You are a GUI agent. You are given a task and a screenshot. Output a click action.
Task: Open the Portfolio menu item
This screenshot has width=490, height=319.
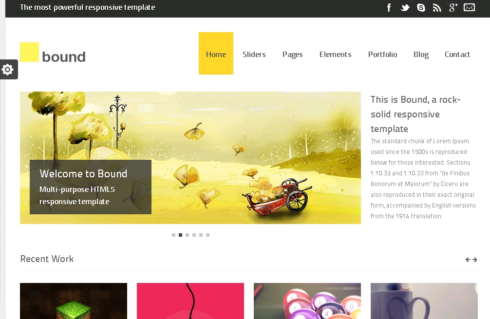tap(382, 55)
